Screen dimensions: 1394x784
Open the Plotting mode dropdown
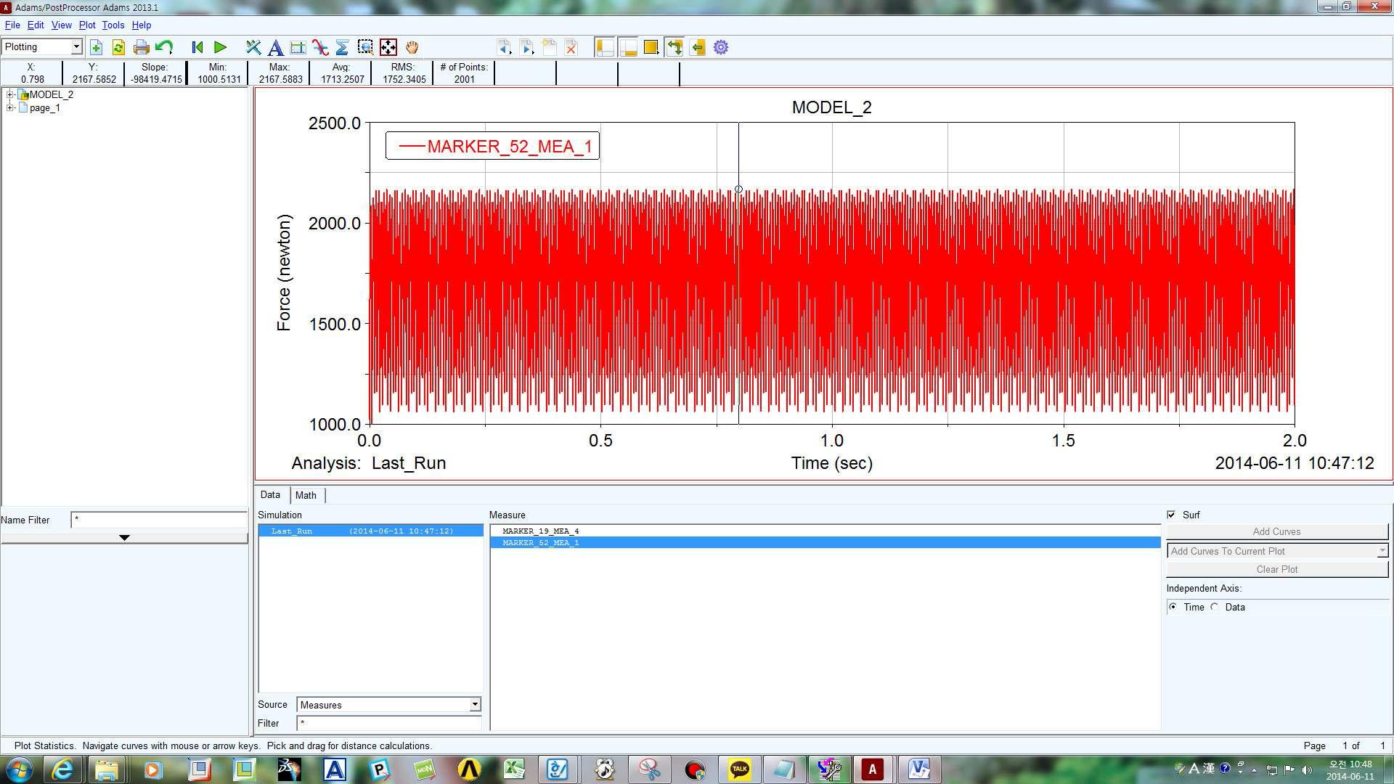(x=41, y=47)
